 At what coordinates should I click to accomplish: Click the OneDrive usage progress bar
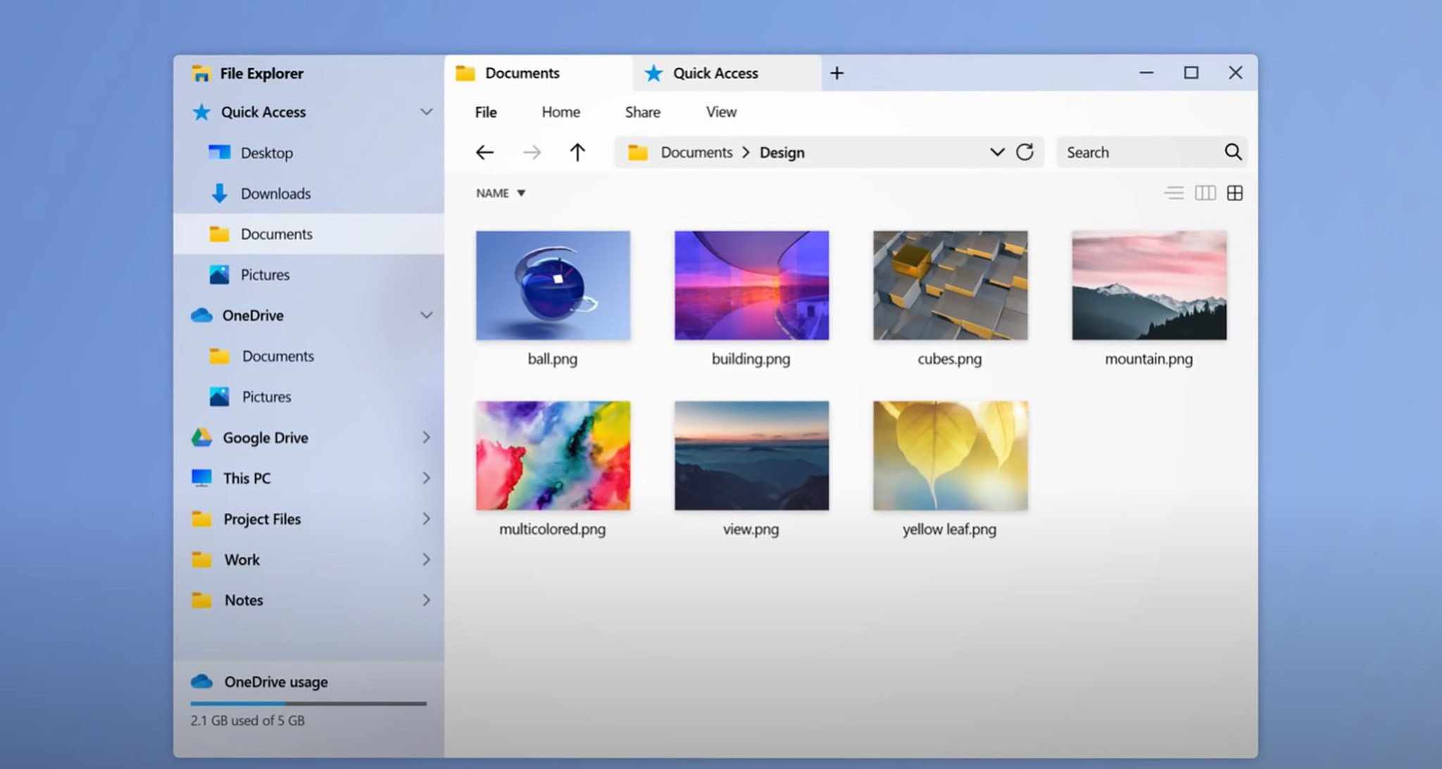[308, 703]
